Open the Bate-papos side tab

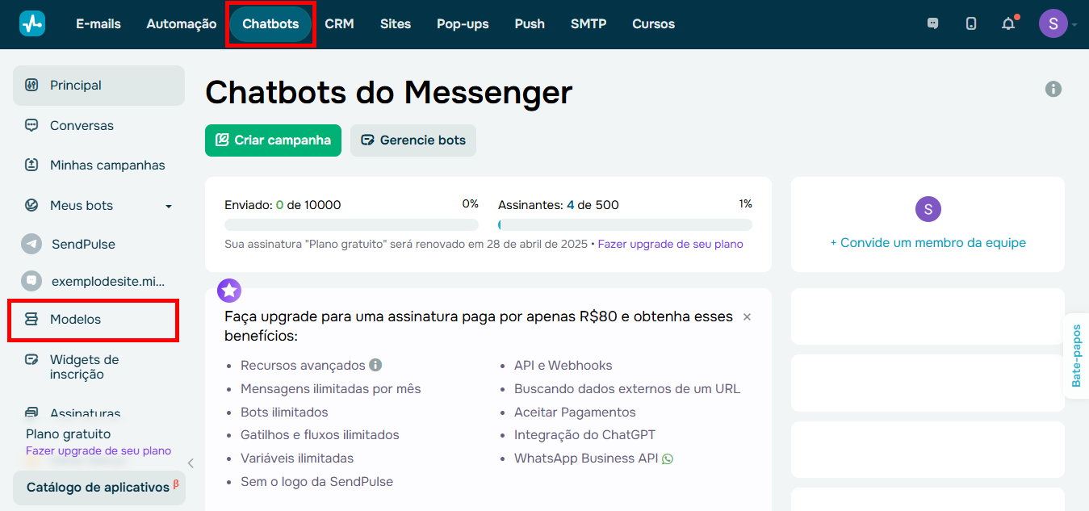click(x=1076, y=356)
